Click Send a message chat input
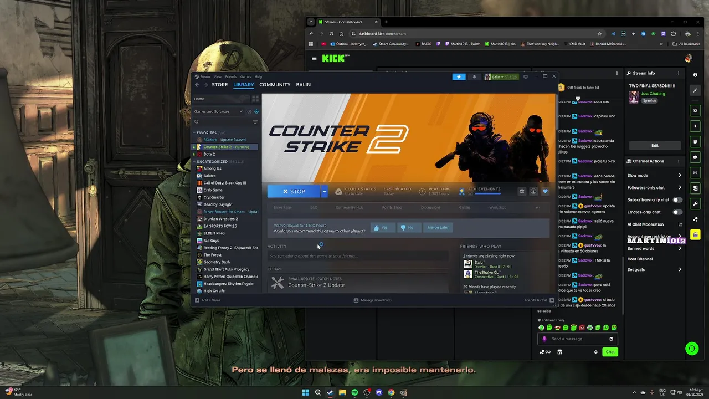Viewport: 709px width, 399px height. [x=577, y=339]
